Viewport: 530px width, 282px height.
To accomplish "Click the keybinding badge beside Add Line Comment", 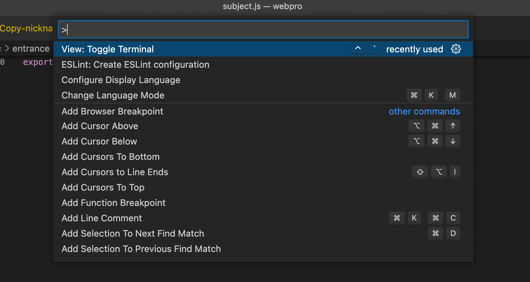I will point(425,218).
